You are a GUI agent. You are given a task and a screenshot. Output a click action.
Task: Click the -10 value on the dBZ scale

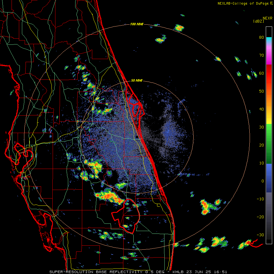(x=260, y=199)
